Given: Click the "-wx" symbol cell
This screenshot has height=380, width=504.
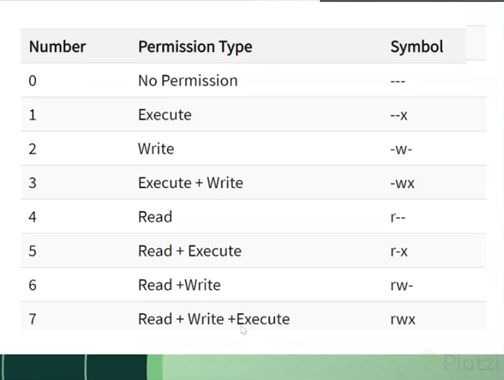Looking at the screenshot, I should [402, 183].
